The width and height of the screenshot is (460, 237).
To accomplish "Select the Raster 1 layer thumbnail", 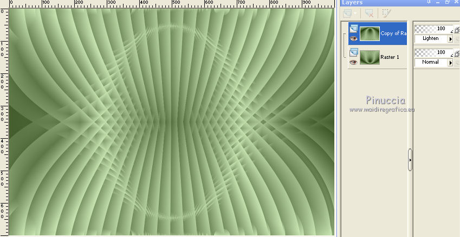I will click(370, 57).
